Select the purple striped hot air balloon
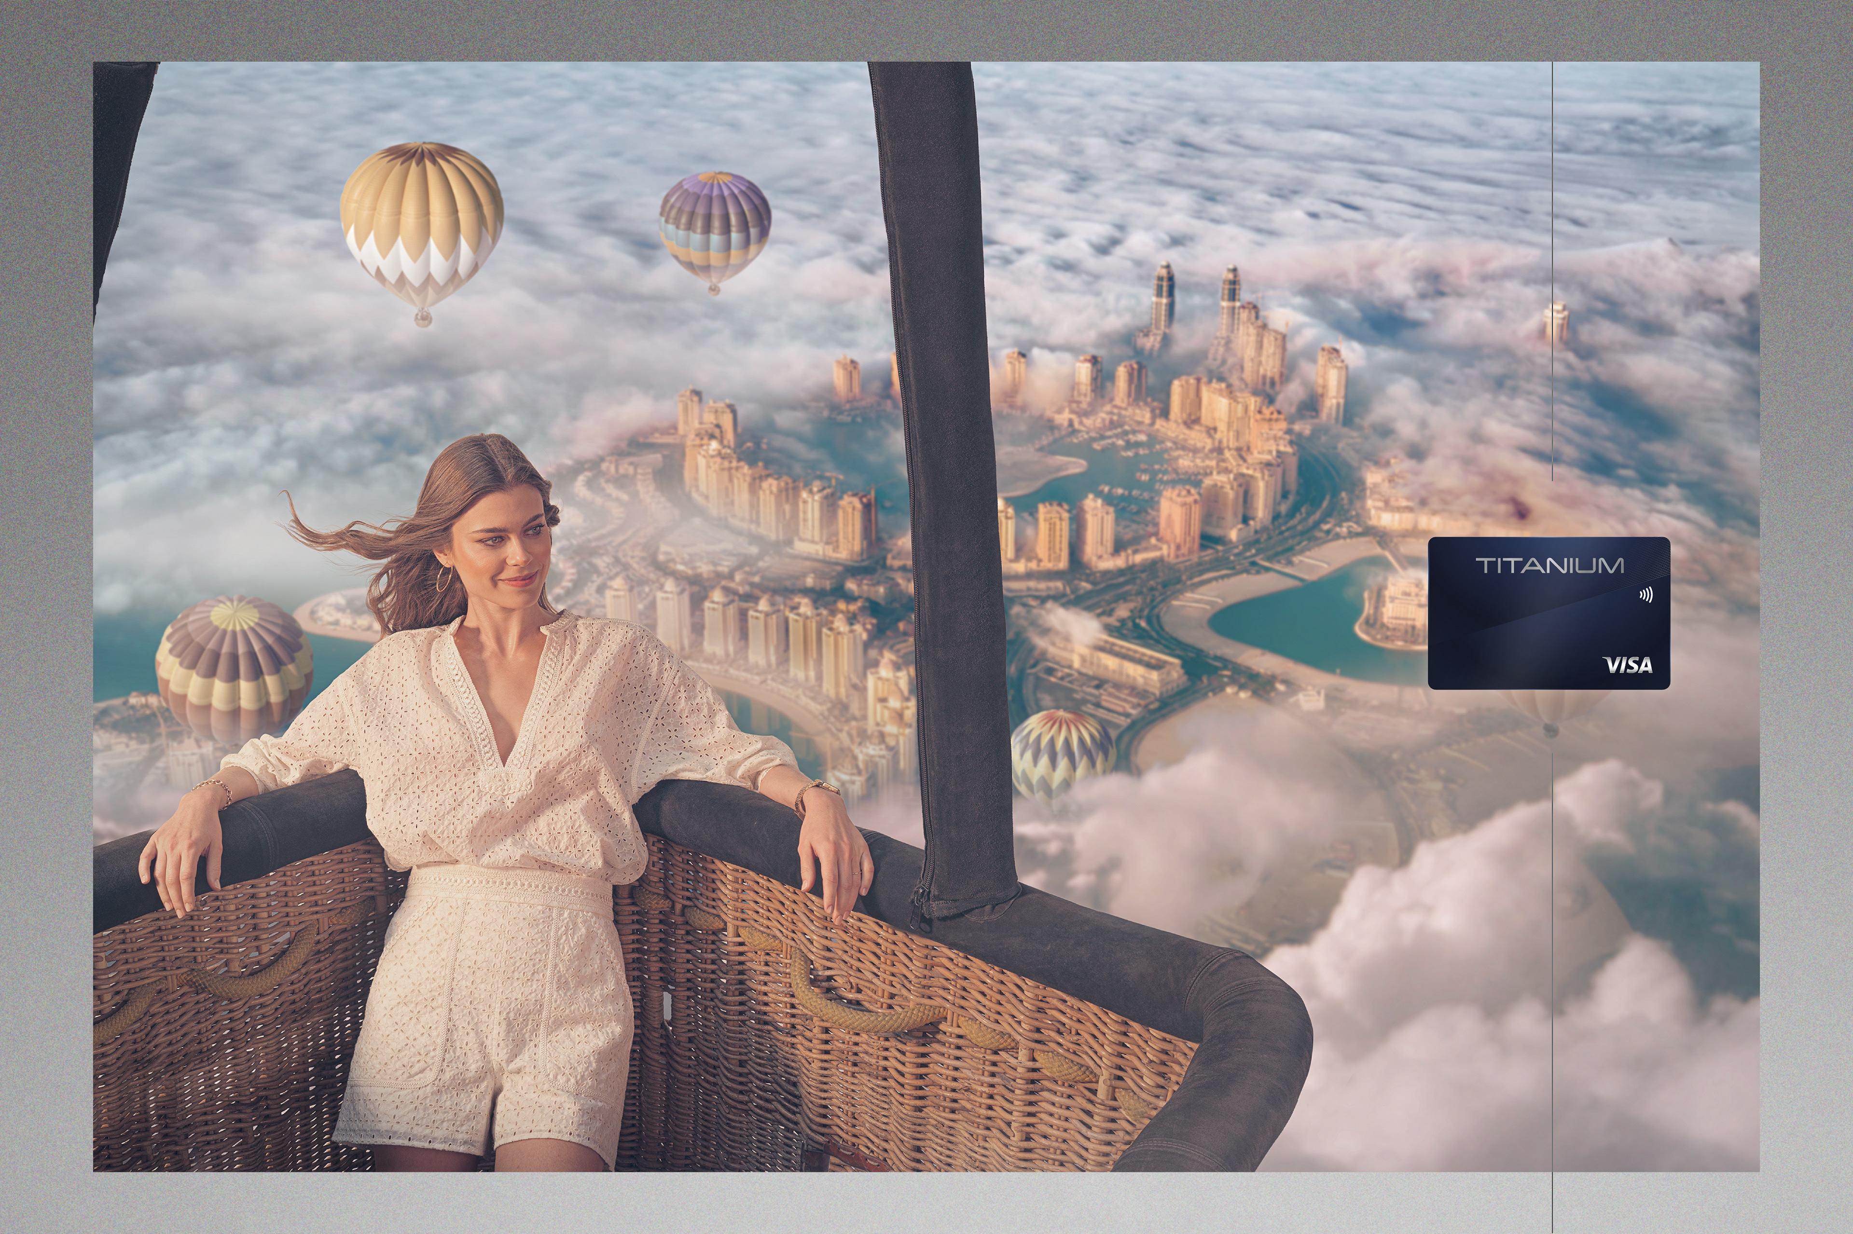This screenshot has width=1853, height=1234. tap(714, 227)
